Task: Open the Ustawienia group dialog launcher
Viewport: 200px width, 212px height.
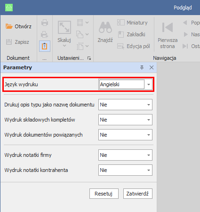Action: tap(89, 58)
